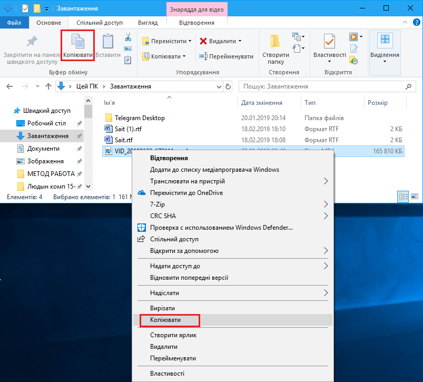Viewport: 423px width, 382px height.
Task: Click New folder icon in title bar
Action: 37,8
